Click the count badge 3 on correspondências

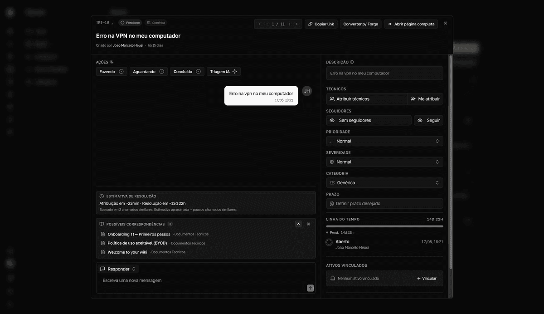pyautogui.click(x=170, y=224)
